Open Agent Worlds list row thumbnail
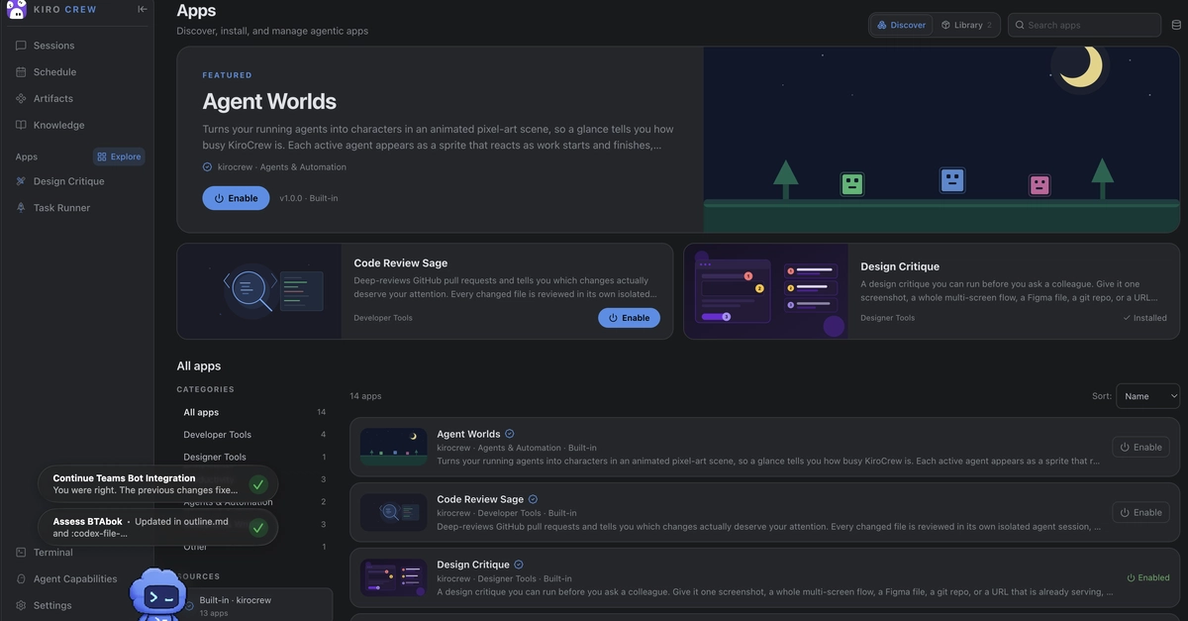 [394, 448]
